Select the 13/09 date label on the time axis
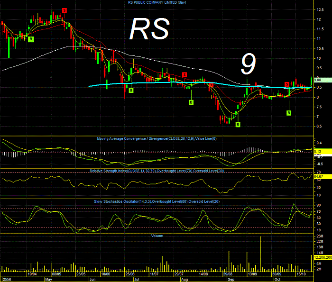 (252, 274)
